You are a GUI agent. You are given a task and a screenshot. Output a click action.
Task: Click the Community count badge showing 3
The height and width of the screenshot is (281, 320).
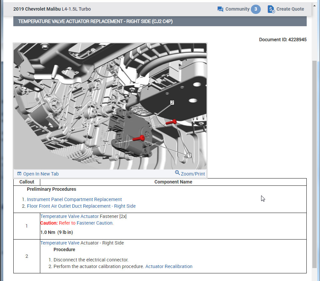pos(255,9)
